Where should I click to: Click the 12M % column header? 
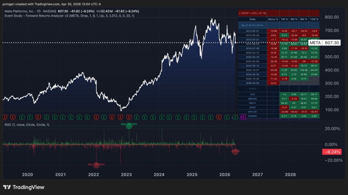tap(314, 19)
